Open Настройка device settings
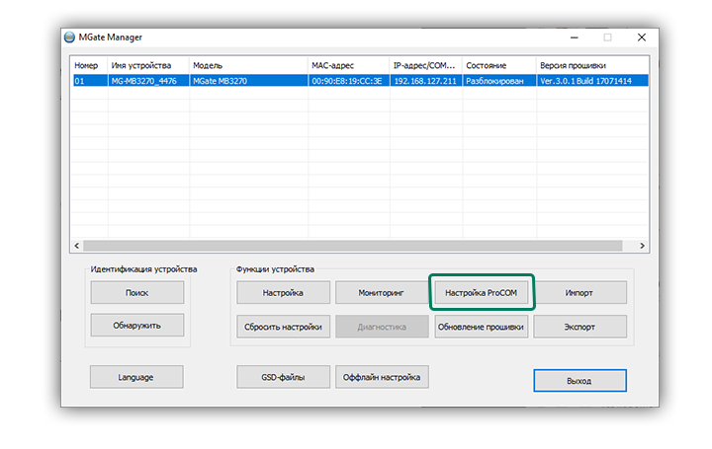Image resolution: width=712 pixels, height=449 pixels. [283, 293]
